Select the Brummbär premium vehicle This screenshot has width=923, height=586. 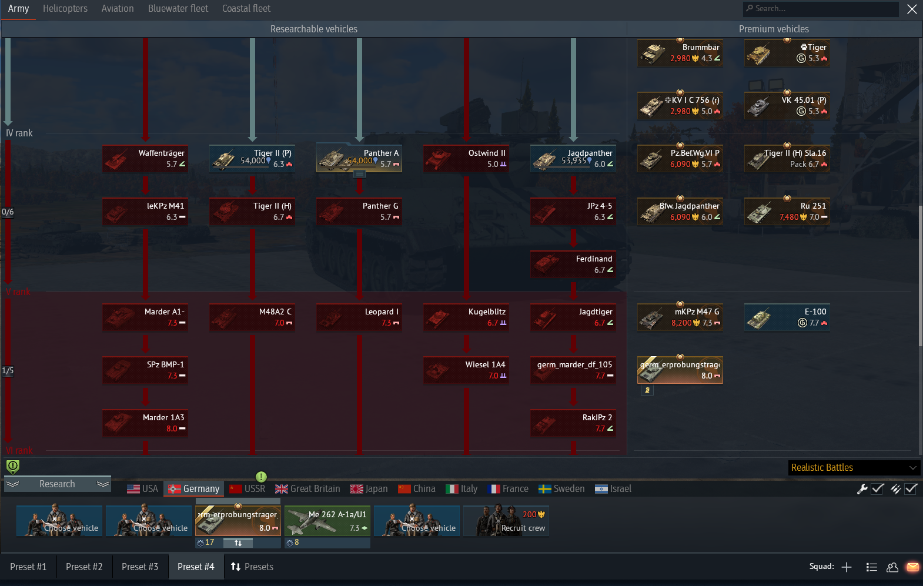(x=680, y=53)
